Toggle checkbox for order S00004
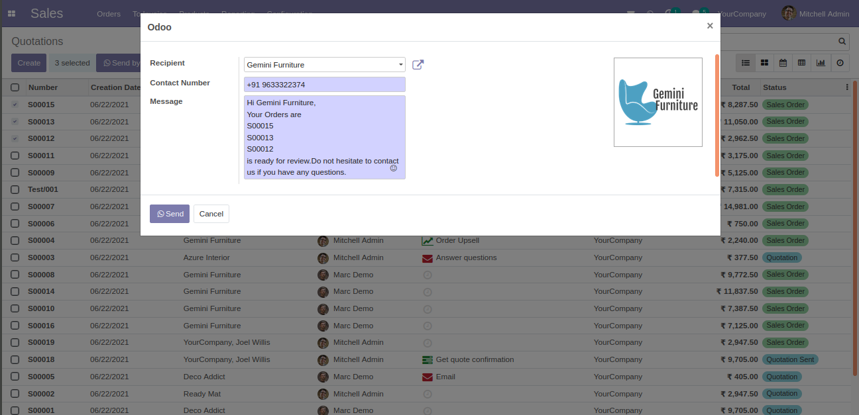 point(15,240)
